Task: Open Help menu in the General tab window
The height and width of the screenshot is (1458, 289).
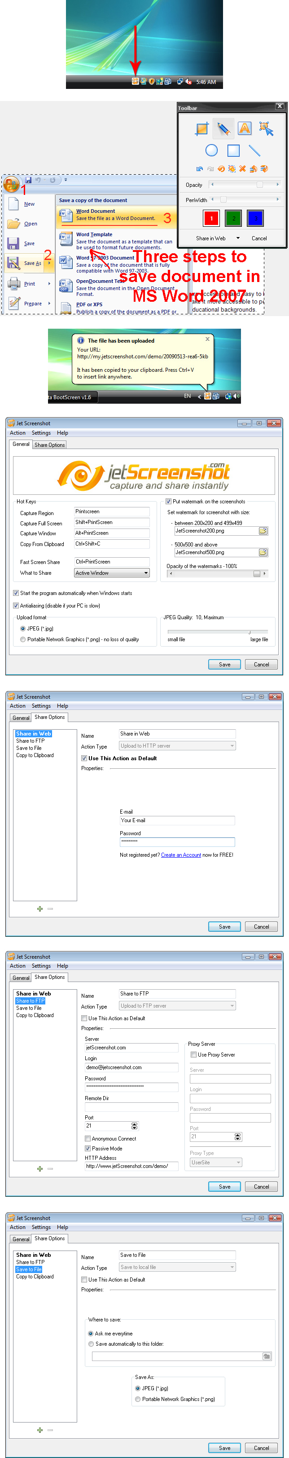Action: pyautogui.click(x=62, y=433)
